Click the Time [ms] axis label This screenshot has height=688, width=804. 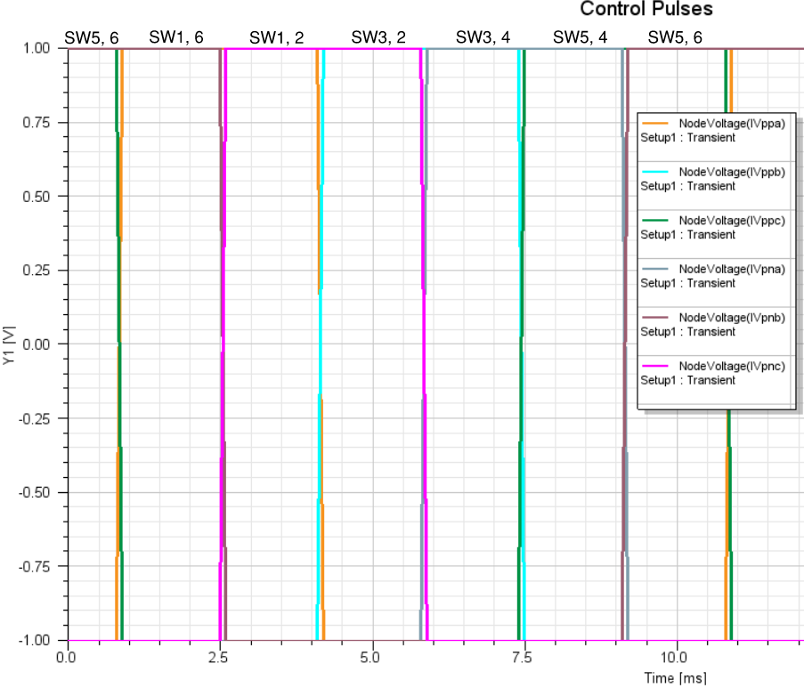point(674,677)
